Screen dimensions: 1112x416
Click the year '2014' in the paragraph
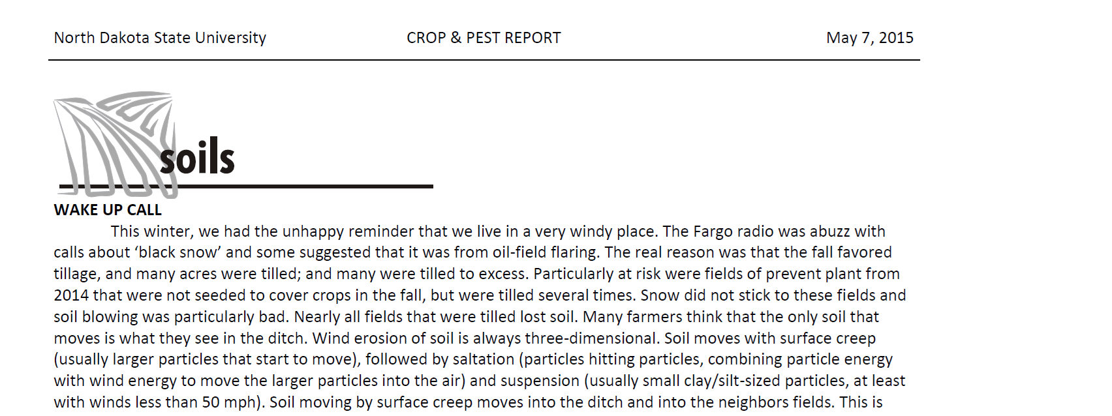coord(71,295)
